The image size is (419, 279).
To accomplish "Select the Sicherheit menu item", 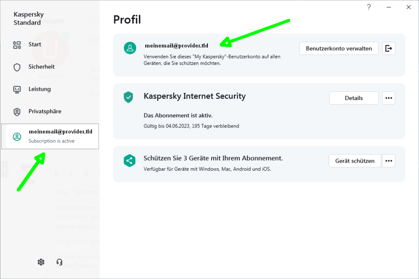I will pos(41,67).
